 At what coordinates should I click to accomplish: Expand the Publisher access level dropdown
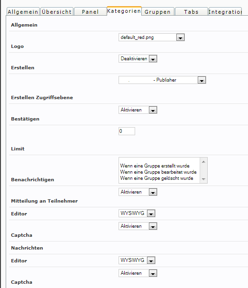point(162,80)
